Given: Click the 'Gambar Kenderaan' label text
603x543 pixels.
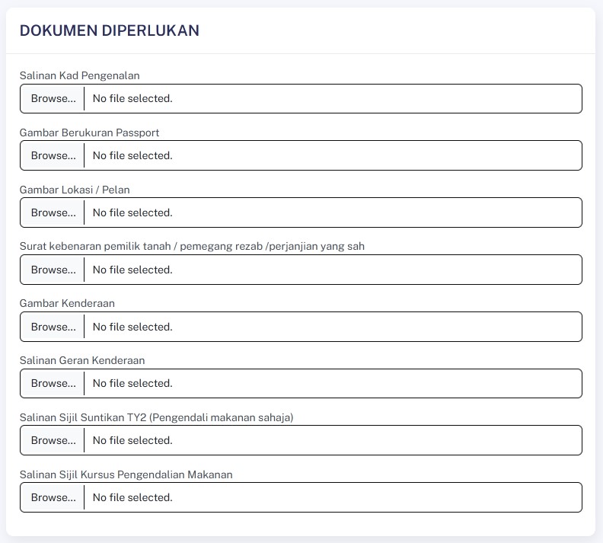Looking at the screenshot, I should click(x=67, y=303).
